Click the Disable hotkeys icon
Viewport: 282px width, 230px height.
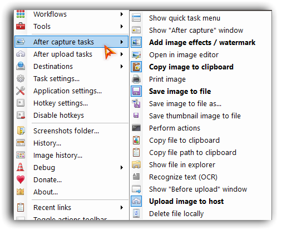(x=21, y=115)
